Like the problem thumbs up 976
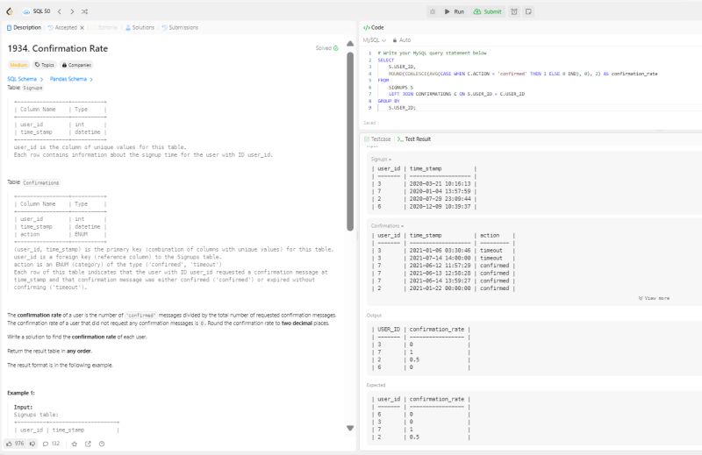The image size is (702, 455). tap(15, 444)
